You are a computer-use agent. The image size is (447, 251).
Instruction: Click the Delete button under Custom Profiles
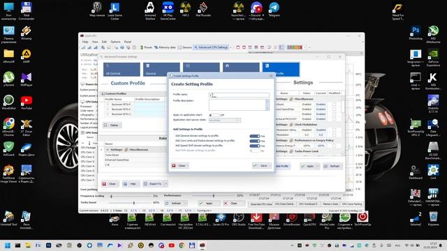[x=112, y=125]
